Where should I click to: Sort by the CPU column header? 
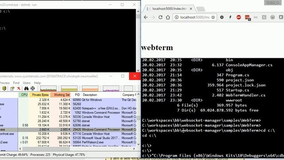(x=24, y=95)
